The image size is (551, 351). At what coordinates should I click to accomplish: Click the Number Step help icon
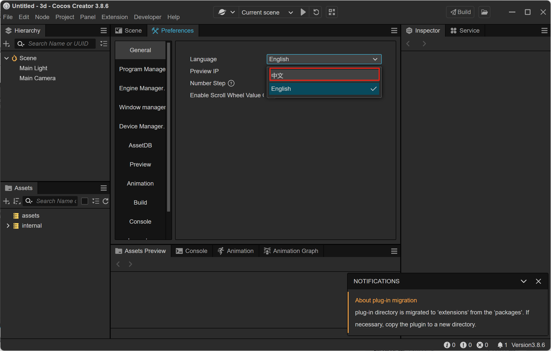click(231, 83)
